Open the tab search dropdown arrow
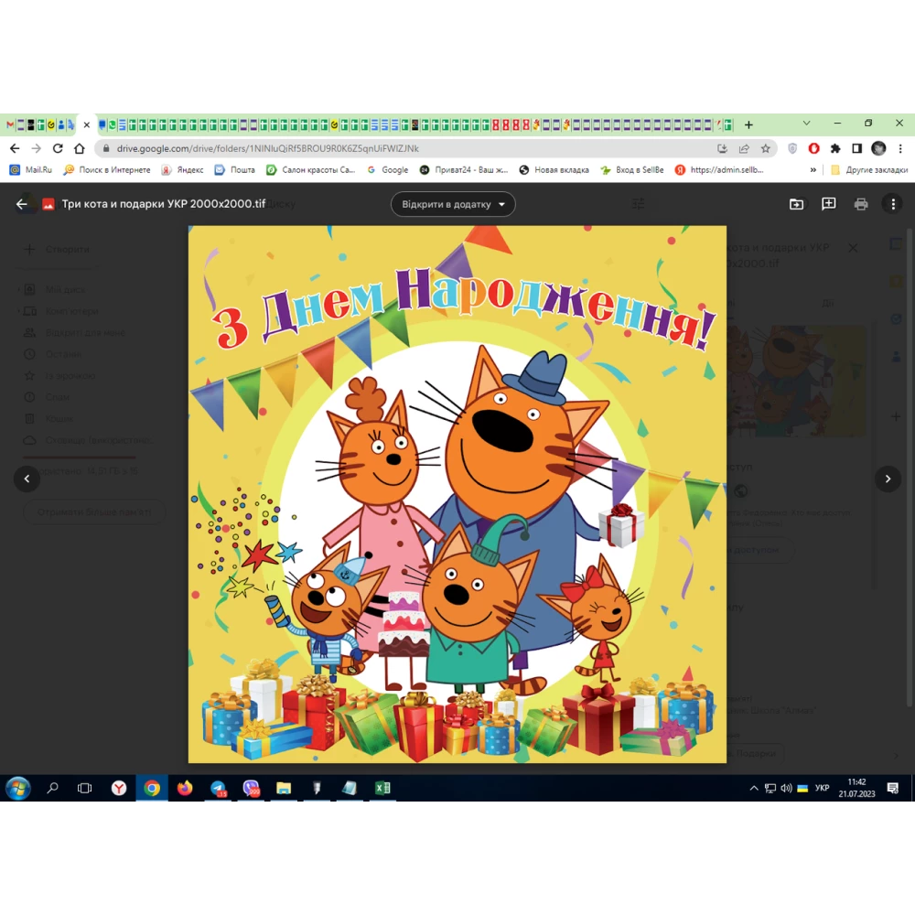The height and width of the screenshot is (915, 915). pyautogui.click(x=806, y=124)
